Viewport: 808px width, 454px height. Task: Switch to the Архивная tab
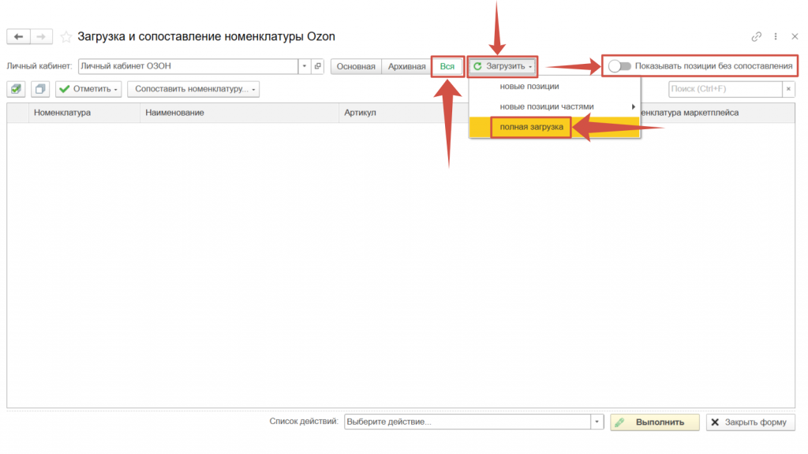tap(406, 67)
